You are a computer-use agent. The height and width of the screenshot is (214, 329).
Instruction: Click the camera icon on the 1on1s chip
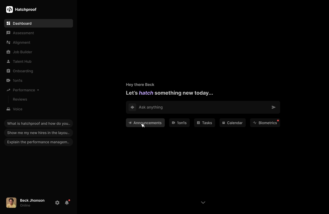[173, 123]
